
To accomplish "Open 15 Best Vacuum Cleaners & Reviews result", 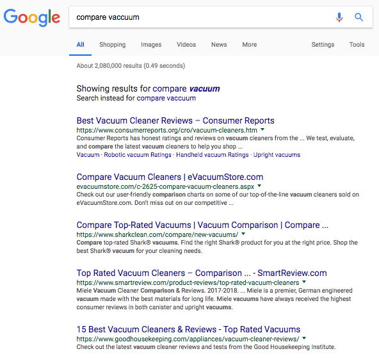I will 188,329.
